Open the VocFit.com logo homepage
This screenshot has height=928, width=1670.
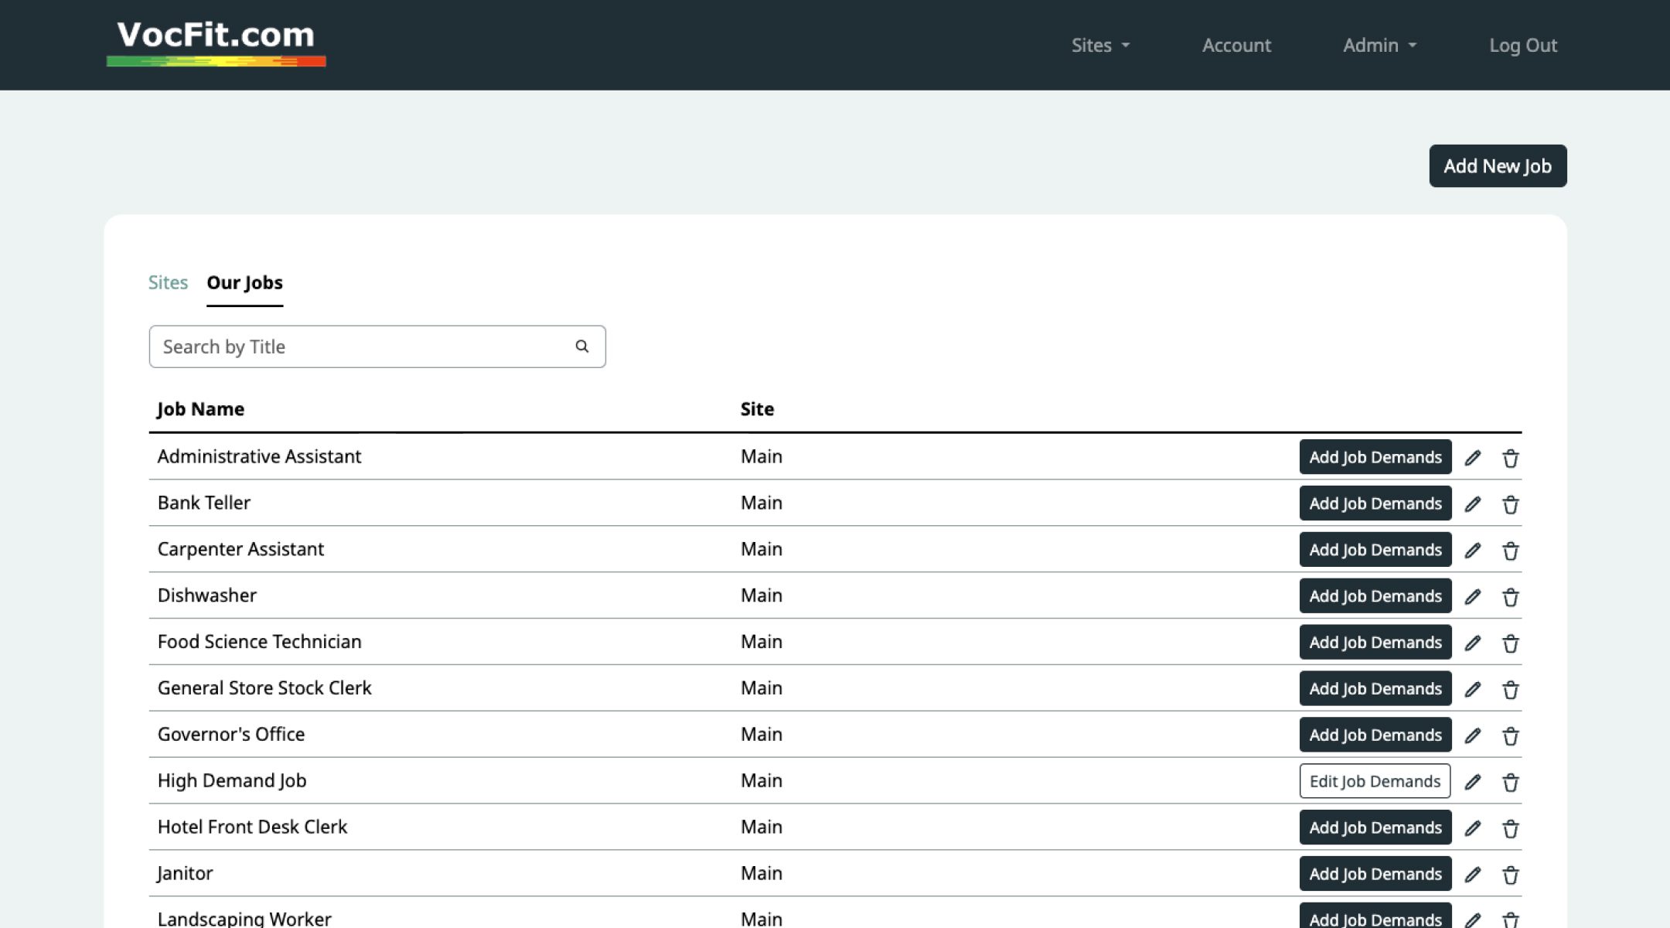216,43
